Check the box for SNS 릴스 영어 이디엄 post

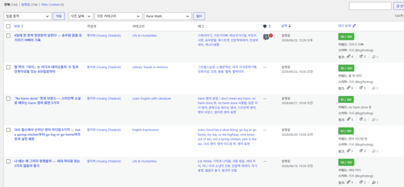(x=8, y=130)
